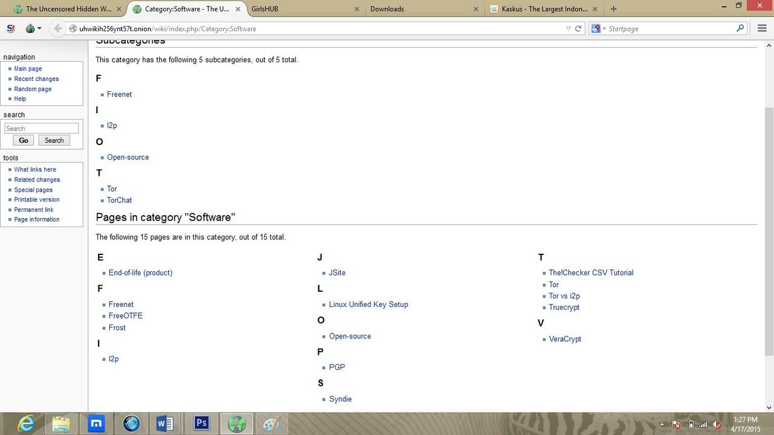Open the Help navigation link
This screenshot has height=435, width=774.
tap(20, 99)
